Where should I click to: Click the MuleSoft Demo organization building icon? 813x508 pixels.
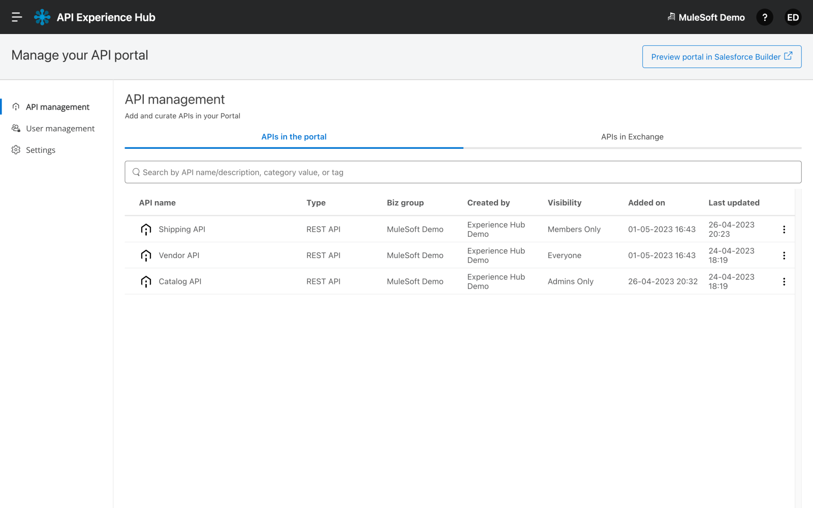[671, 17]
